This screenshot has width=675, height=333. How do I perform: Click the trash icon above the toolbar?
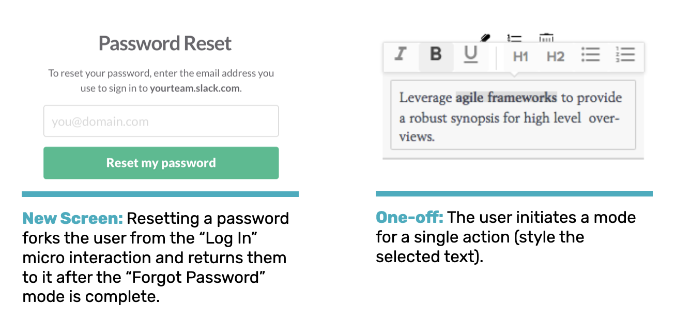546,38
